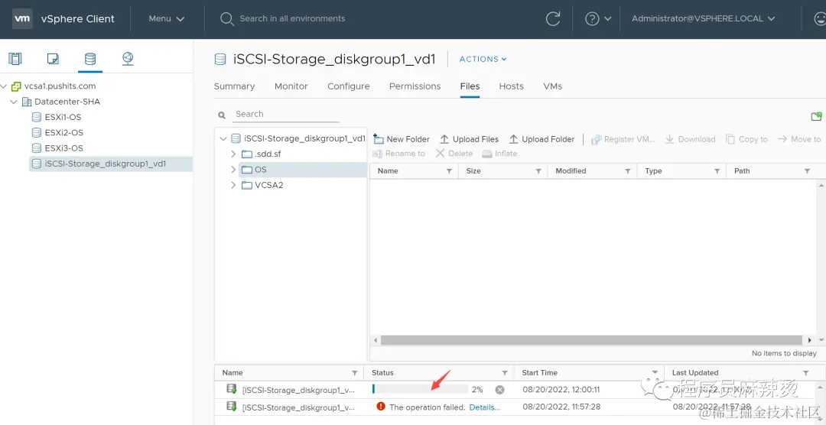Filter the Type column in the file list
The width and height of the screenshot is (826, 425).
(x=717, y=171)
